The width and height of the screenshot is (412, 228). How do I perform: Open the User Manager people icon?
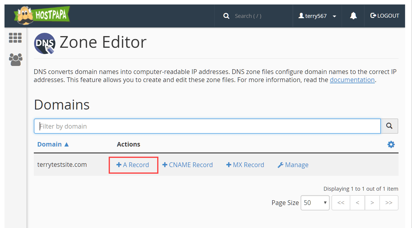(16, 60)
